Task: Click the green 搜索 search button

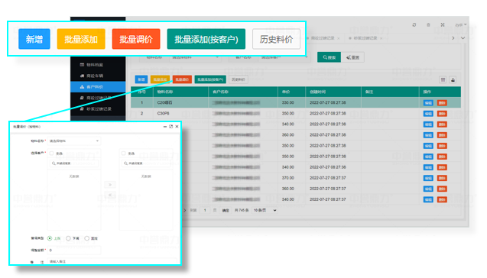Action: pyautogui.click(x=329, y=57)
